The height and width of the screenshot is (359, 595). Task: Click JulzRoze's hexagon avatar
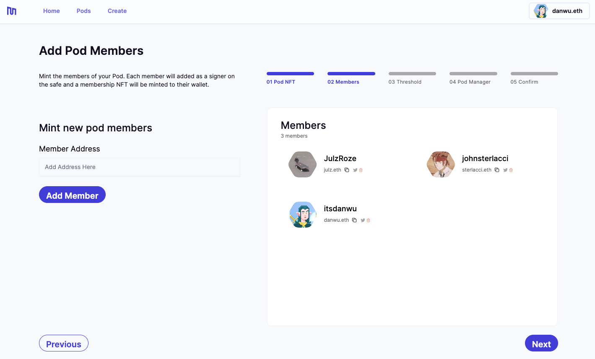coord(303,164)
